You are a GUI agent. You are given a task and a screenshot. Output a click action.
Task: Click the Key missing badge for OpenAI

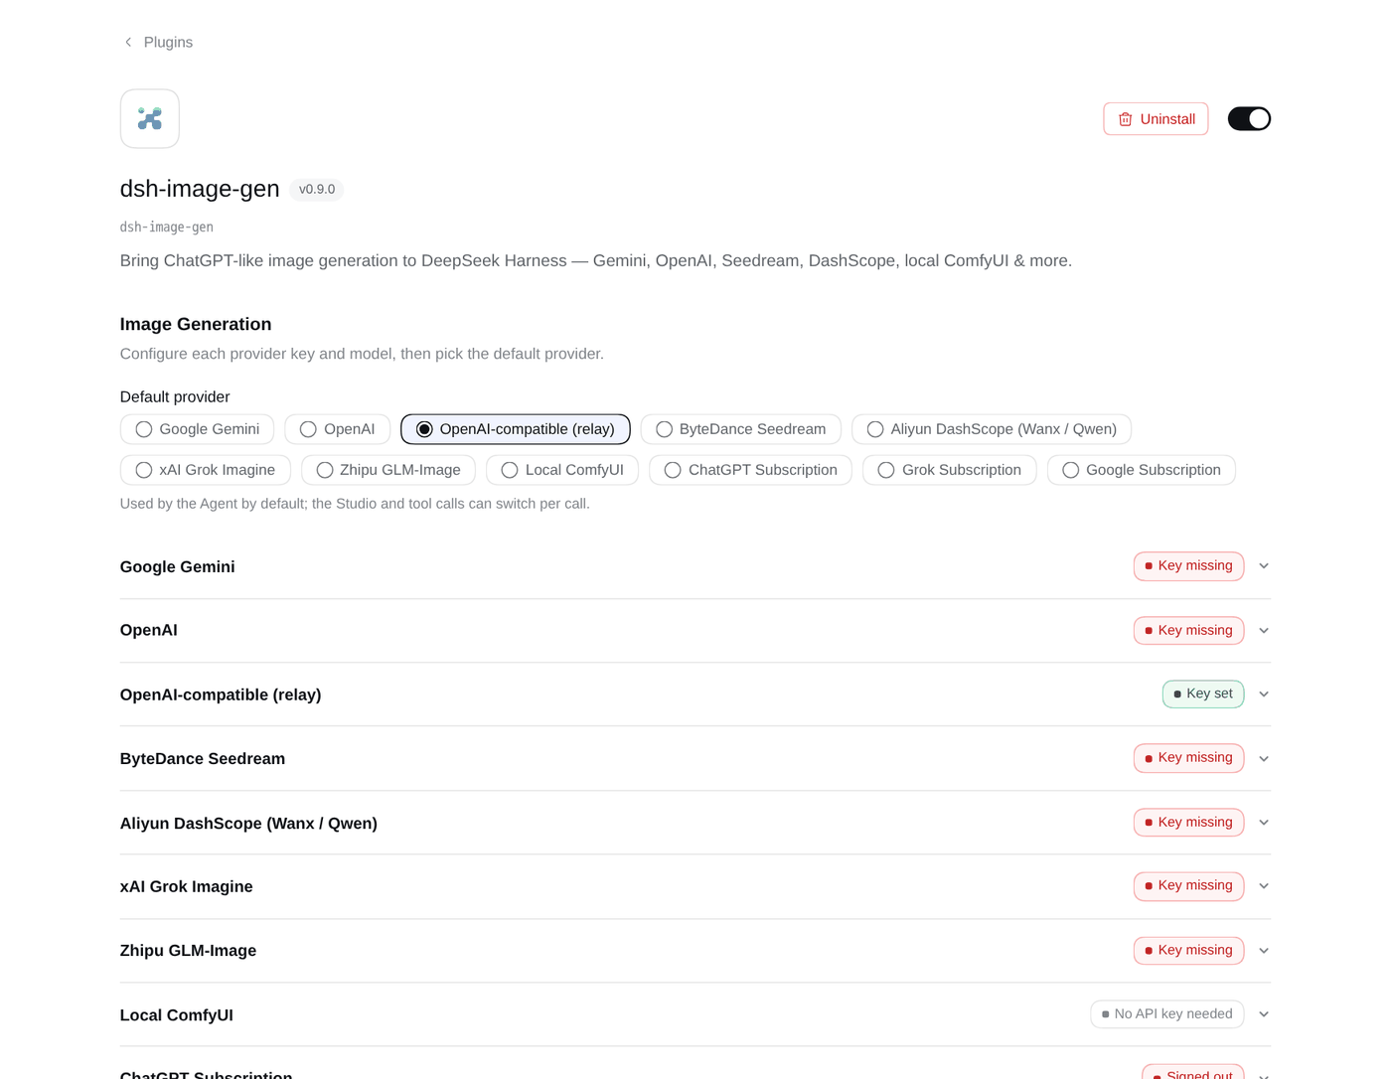(x=1188, y=631)
